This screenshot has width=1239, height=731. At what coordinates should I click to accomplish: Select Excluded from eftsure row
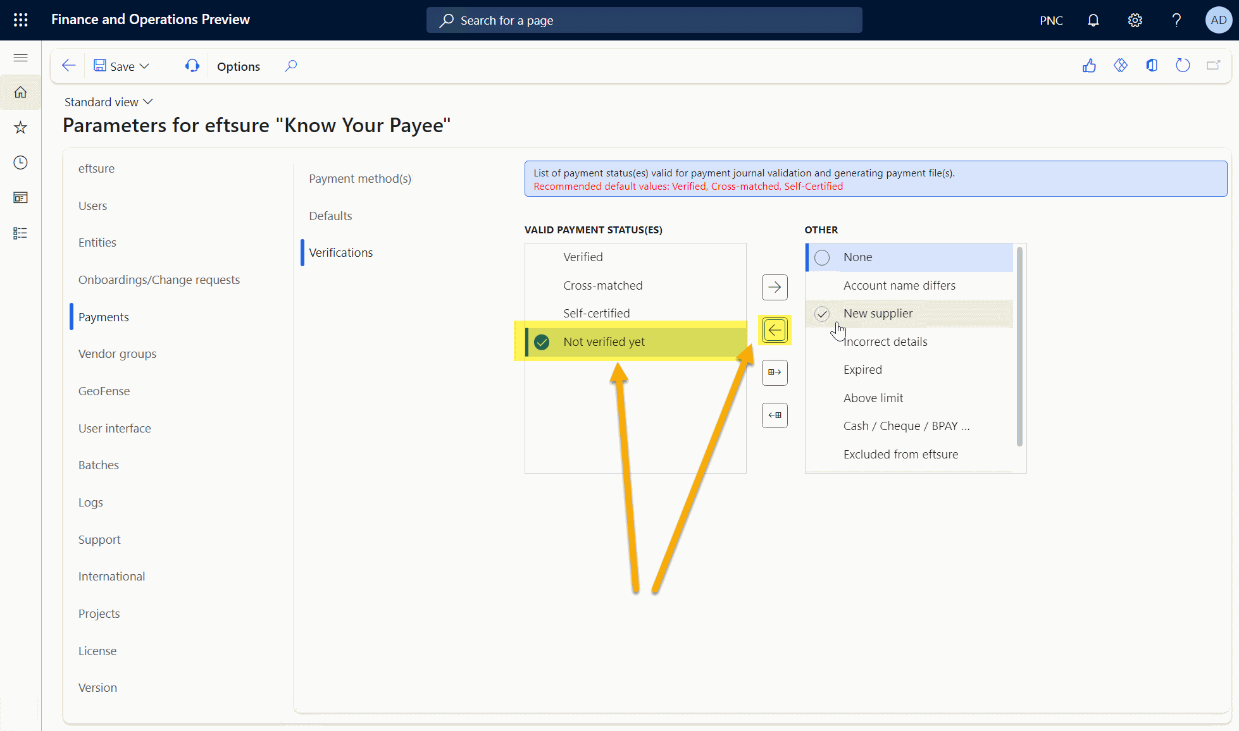(909, 455)
